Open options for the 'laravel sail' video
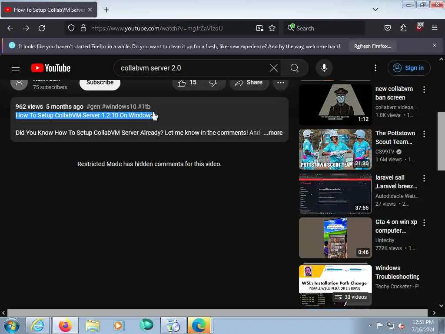The image size is (445, 334). pos(424,178)
